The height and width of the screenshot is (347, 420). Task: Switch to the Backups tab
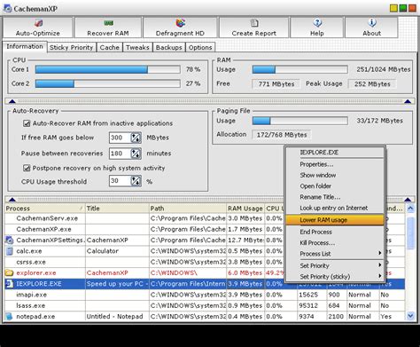pyautogui.click(x=169, y=47)
